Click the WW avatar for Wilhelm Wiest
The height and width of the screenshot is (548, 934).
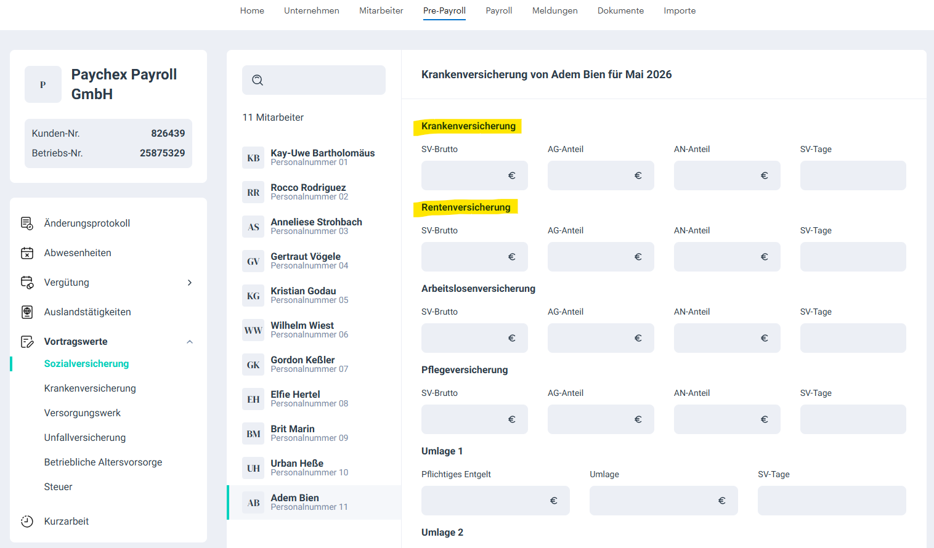(253, 330)
